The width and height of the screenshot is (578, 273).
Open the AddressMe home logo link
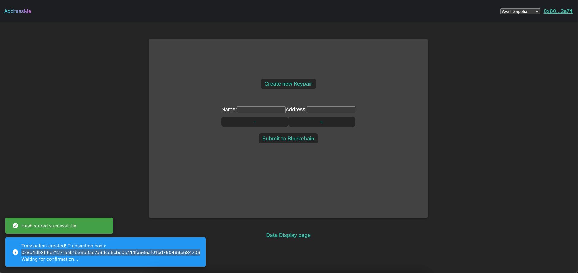pyautogui.click(x=17, y=11)
